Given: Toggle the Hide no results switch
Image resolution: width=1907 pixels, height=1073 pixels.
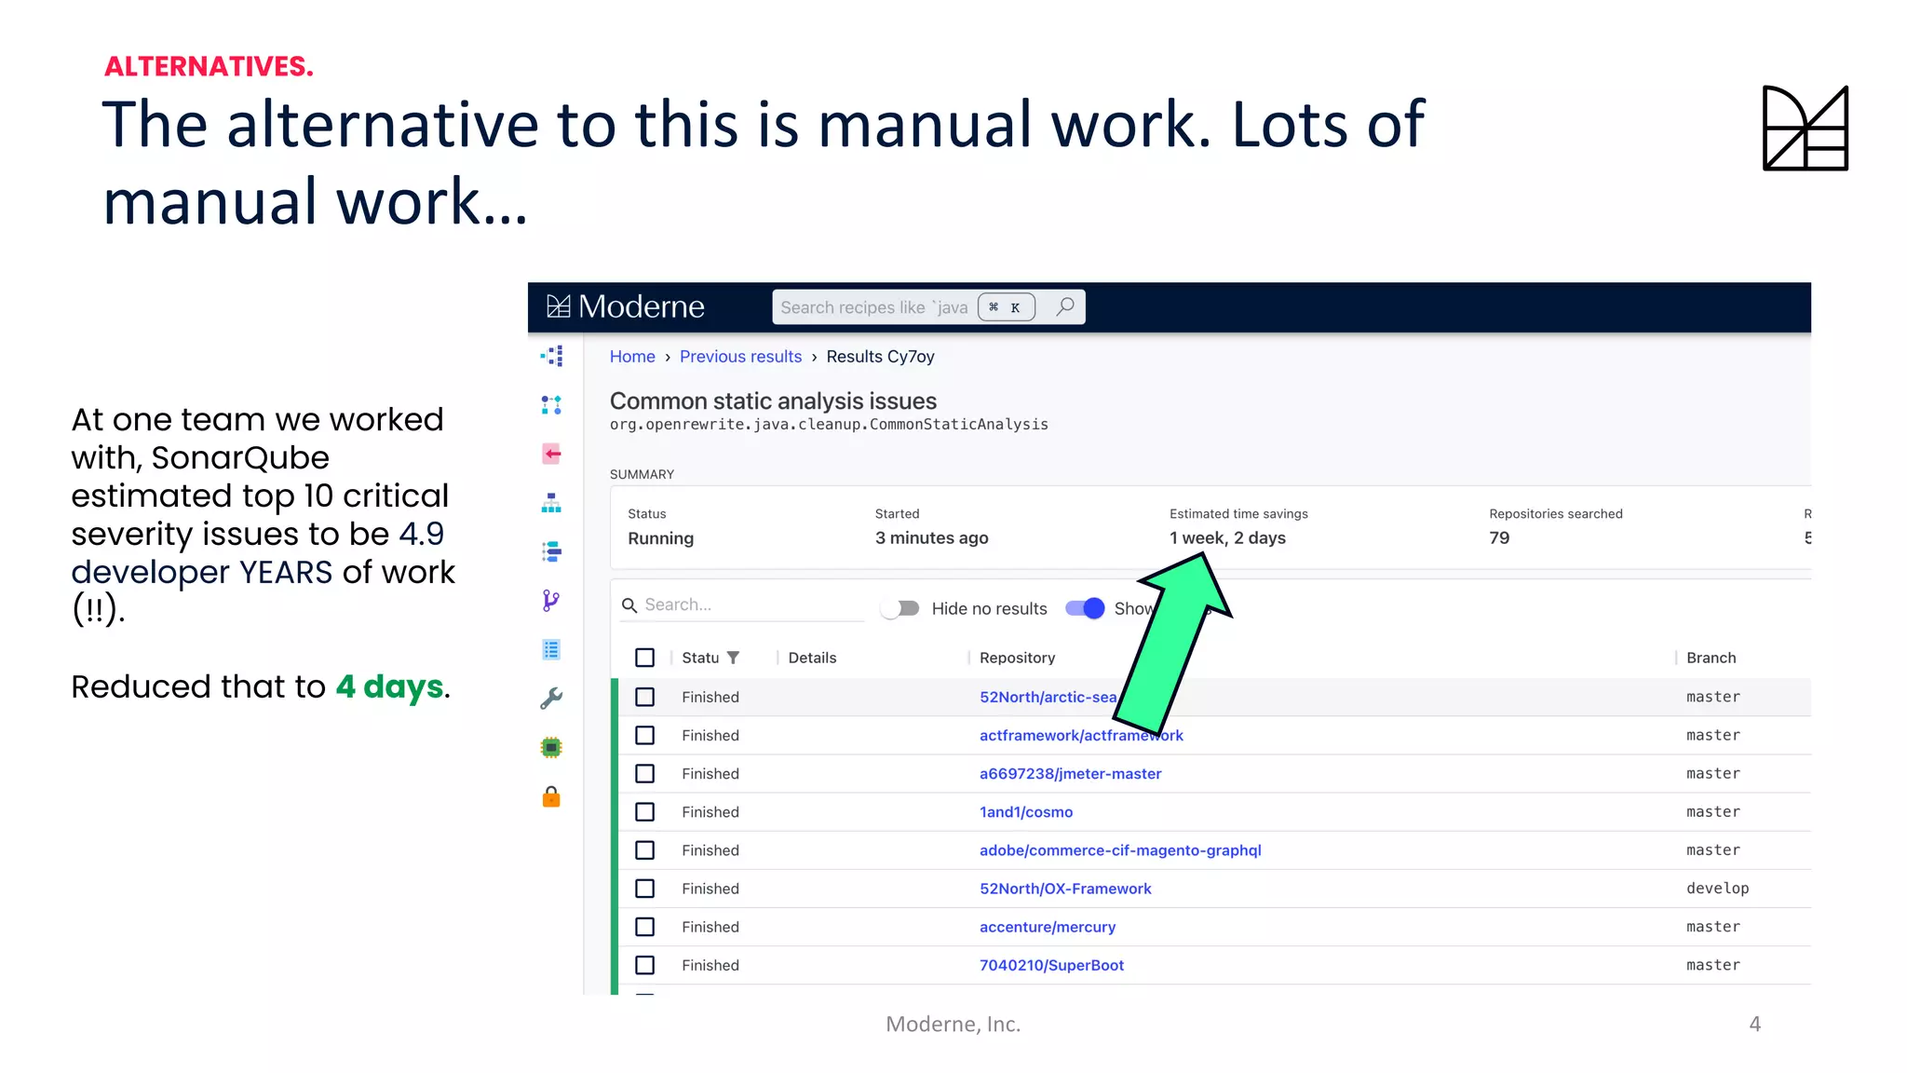Looking at the screenshot, I should click(x=900, y=608).
